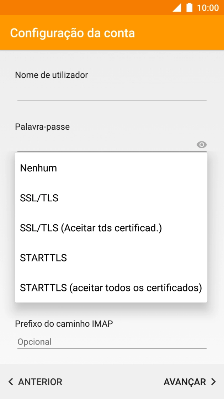Screen dimensions: 224x399
Task: Select Nenhum security option
Action: tap(38, 168)
